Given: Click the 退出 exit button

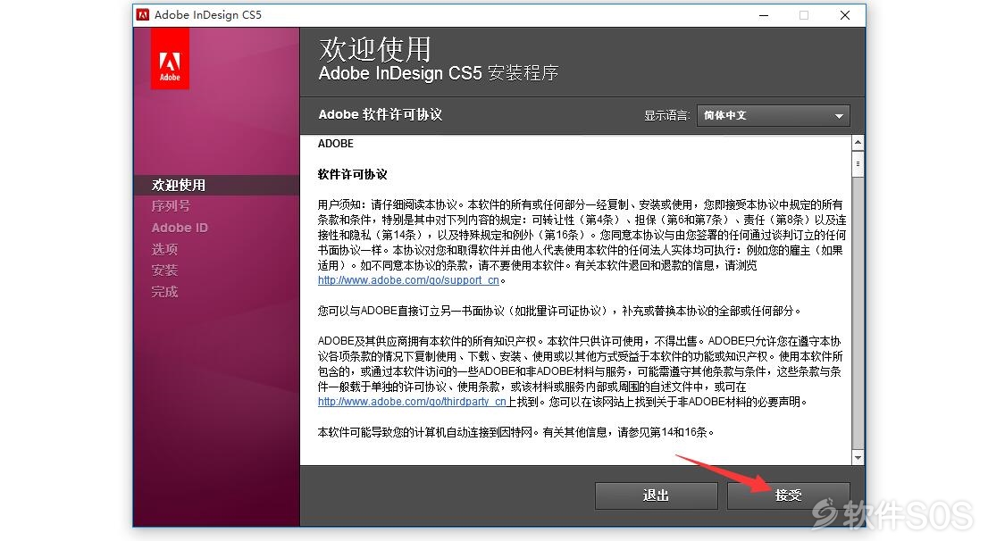Looking at the screenshot, I should click(656, 495).
